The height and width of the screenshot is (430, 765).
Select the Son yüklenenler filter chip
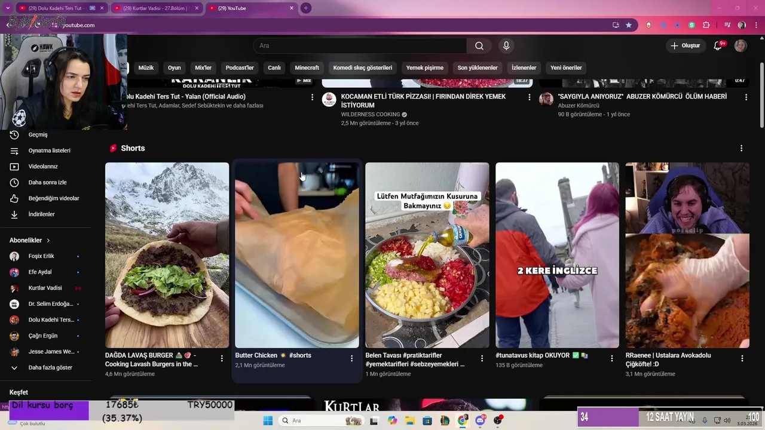tap(478, 67)
